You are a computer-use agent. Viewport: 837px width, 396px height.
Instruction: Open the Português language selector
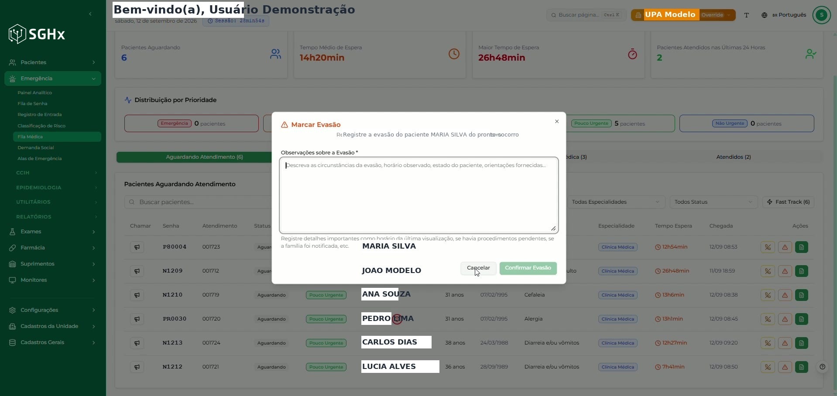tap(784, 15)
